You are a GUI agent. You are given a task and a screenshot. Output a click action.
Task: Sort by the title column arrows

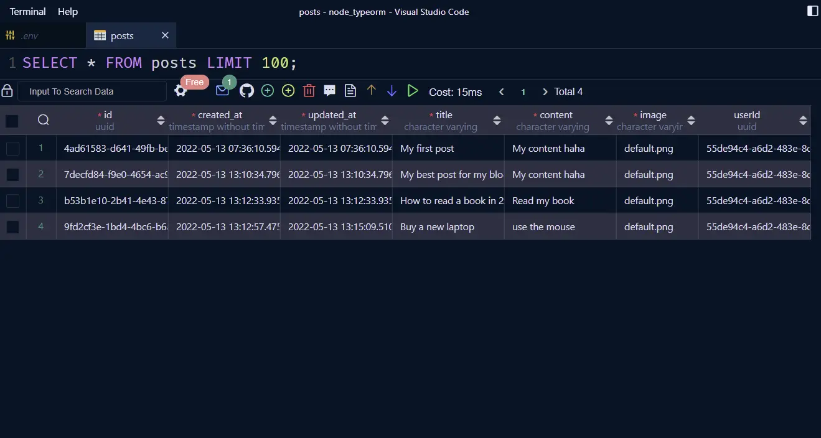pos(497,121)
